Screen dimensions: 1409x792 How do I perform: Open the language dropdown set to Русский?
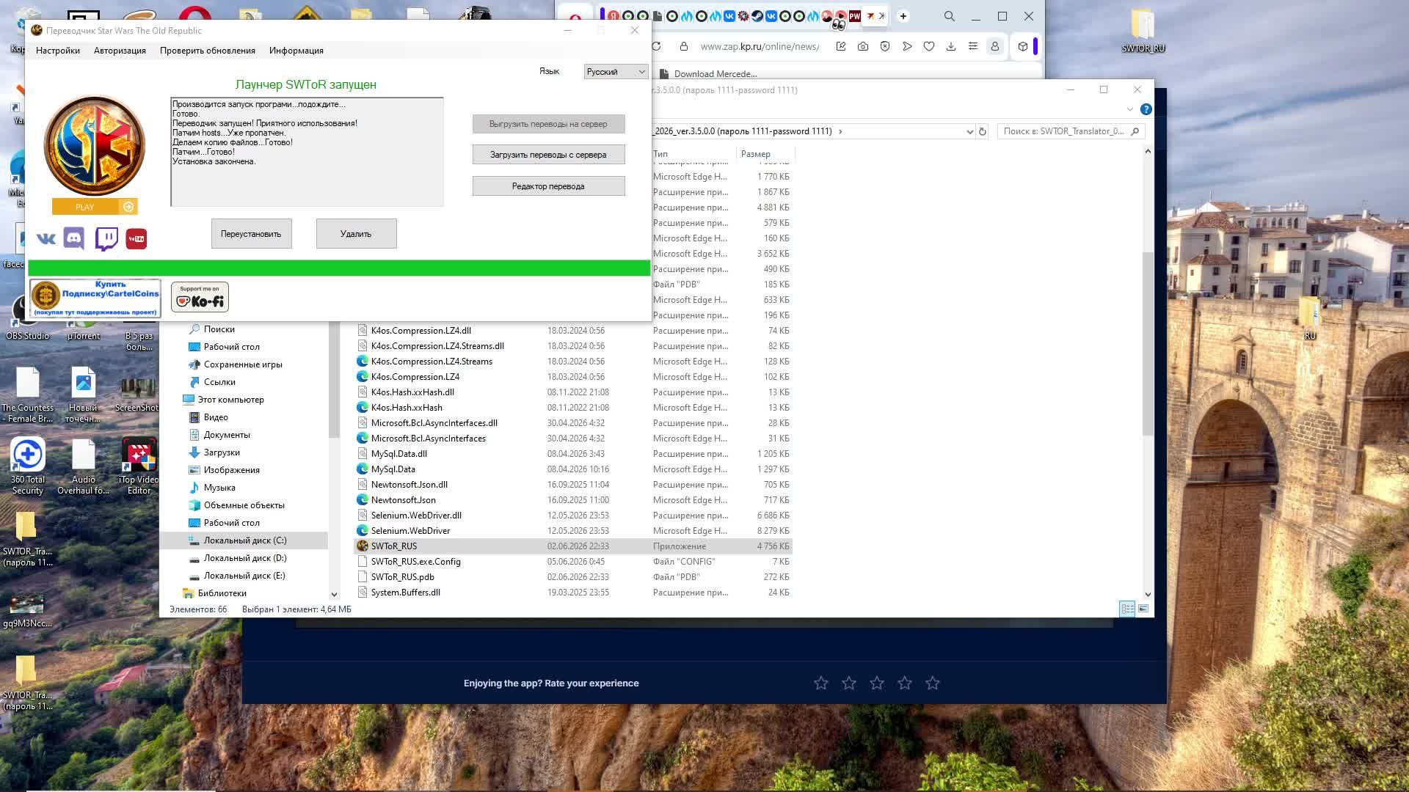pos(616,72)
